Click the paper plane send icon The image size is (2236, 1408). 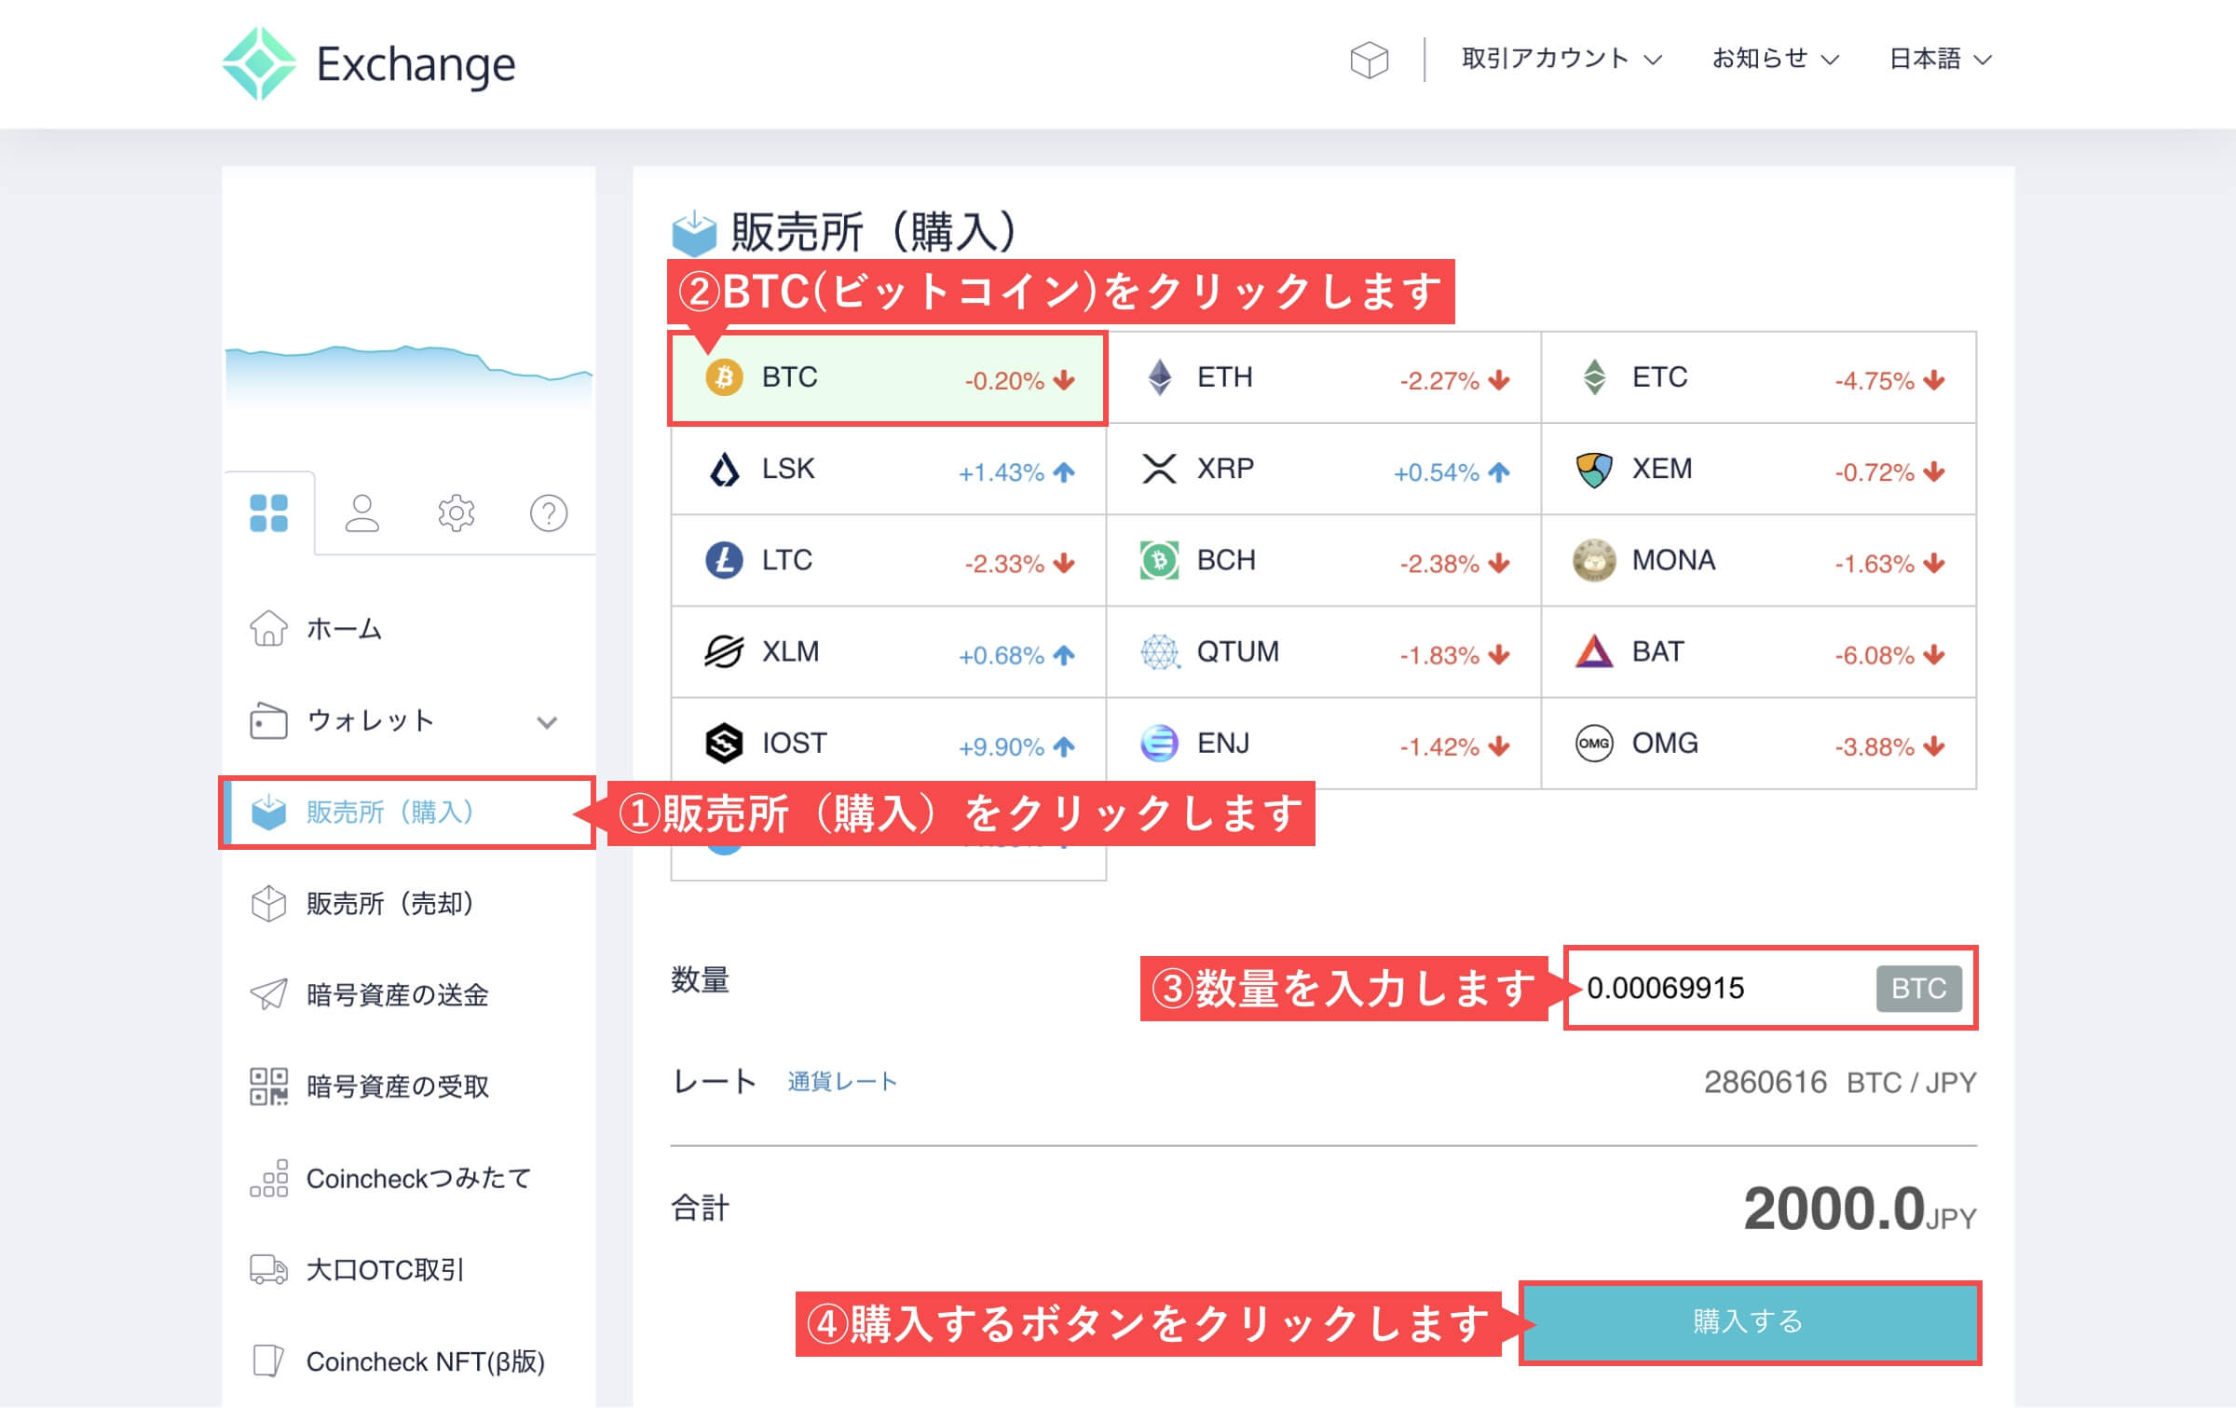coord(268,994)
